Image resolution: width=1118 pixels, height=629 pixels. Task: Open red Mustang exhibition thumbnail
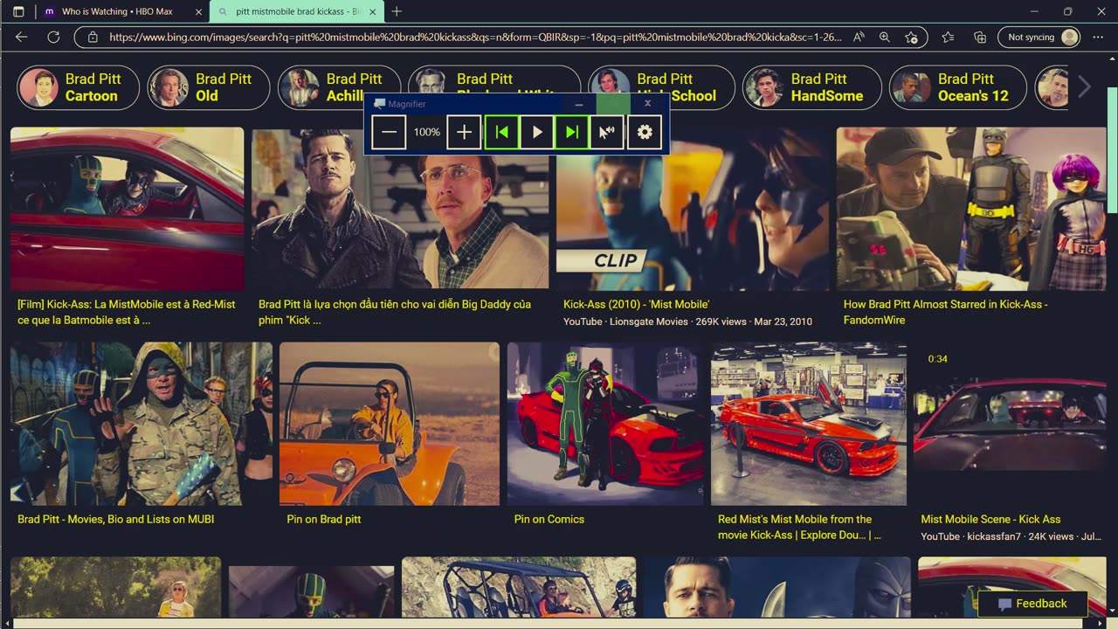[x=809, y=423]
